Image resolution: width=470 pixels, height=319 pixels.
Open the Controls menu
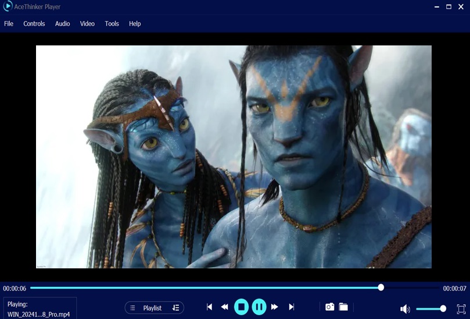(x=34, y=24)
